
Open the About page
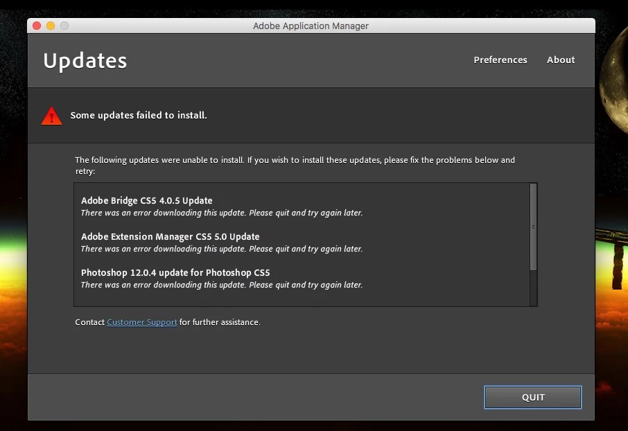point(561,60)
